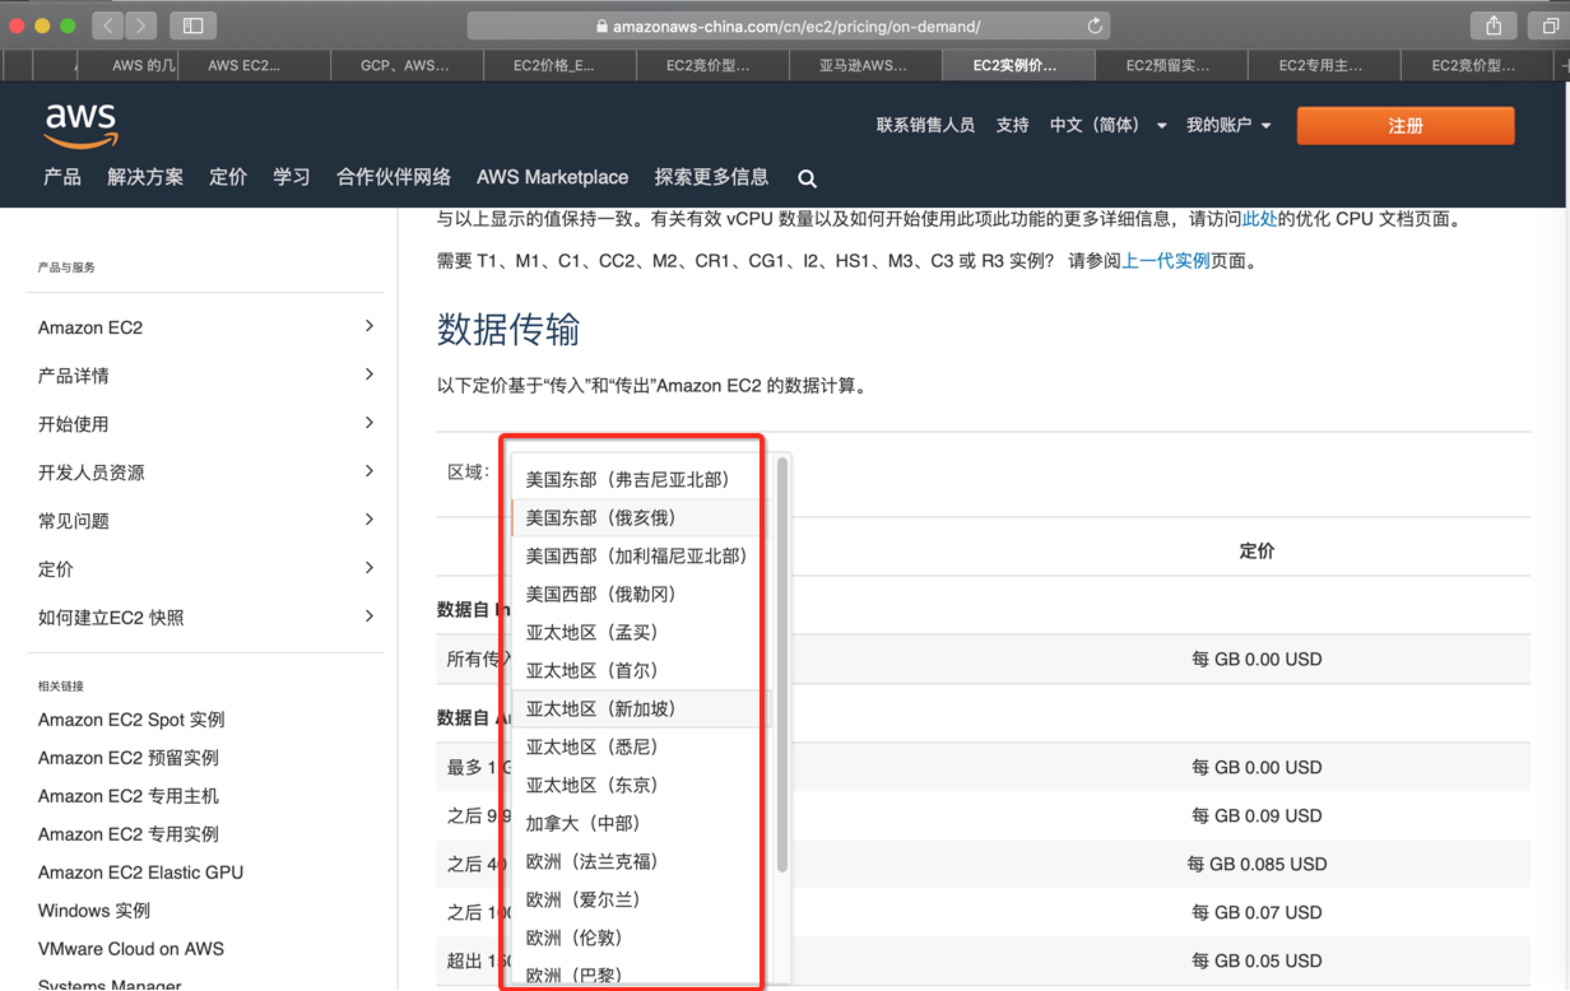Reload the page with the refresh icon
The image size is (1570, 991).
pos(1095,26)
